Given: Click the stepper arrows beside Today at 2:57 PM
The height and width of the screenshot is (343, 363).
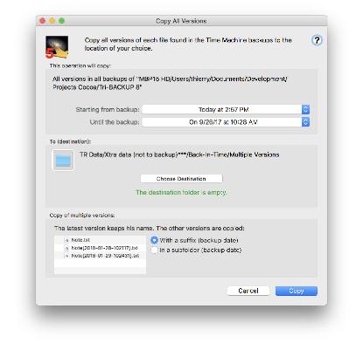Looking at the screenshot, I should (305, 110).
